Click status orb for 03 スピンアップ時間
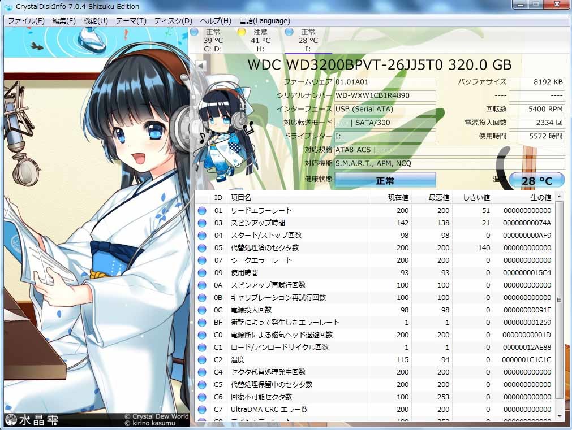 click(x=202, y=223)
